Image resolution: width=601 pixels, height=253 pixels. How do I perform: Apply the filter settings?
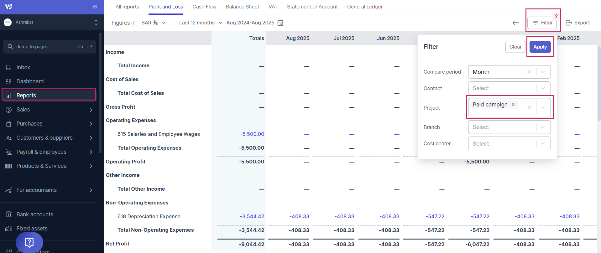[x=540, y=47]
